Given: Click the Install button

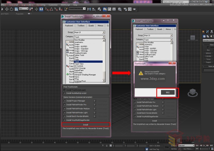Looking at the screenshot, I should click(x=86, y=124).
